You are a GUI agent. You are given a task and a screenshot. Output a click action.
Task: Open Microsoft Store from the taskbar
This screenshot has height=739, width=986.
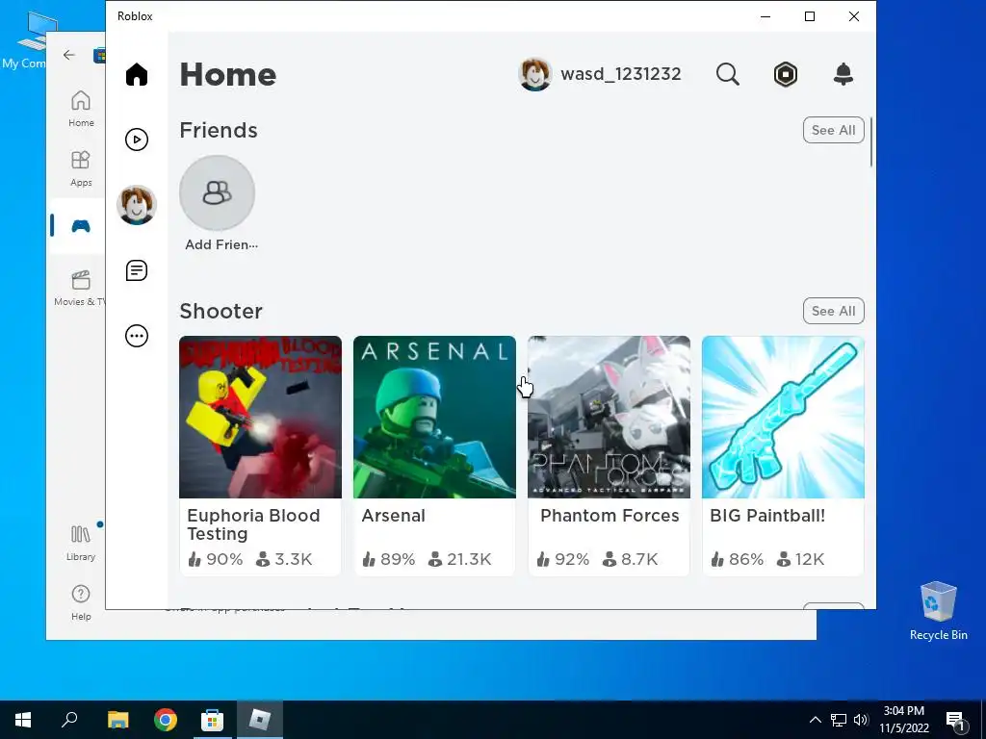[212, 720]
